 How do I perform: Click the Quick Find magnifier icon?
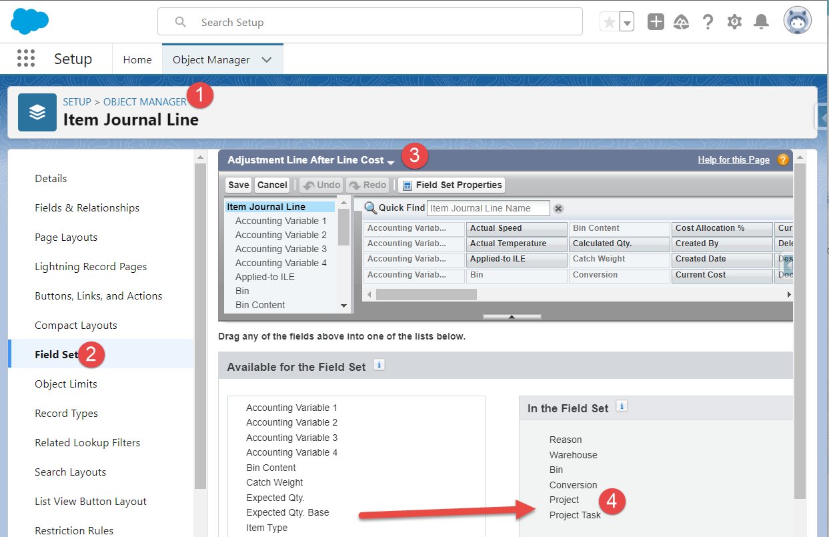(x=370, y=208)
